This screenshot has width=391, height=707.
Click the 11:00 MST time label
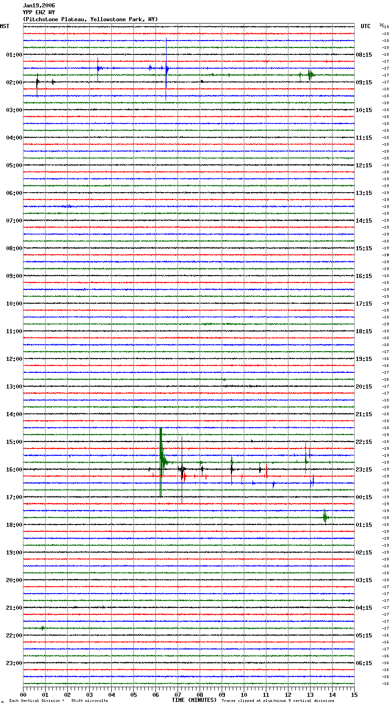[14, 331]
